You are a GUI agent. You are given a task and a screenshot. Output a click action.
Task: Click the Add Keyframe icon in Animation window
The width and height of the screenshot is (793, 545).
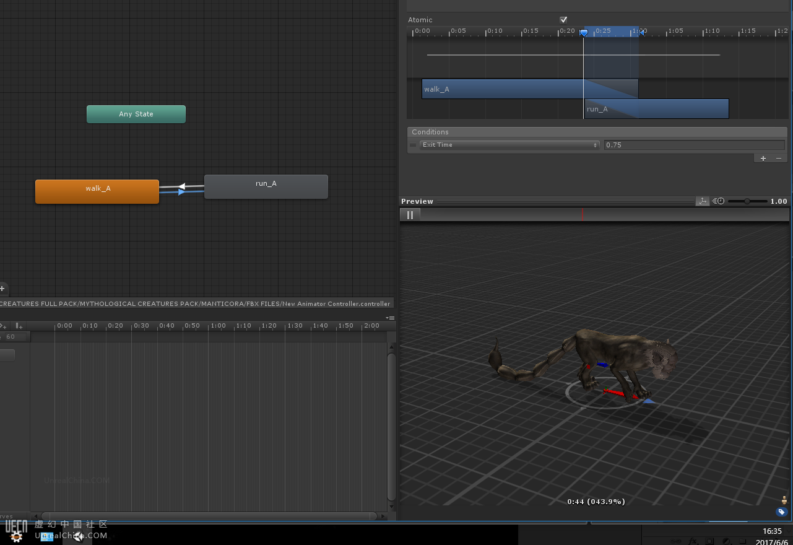click(x=3, y=326)
